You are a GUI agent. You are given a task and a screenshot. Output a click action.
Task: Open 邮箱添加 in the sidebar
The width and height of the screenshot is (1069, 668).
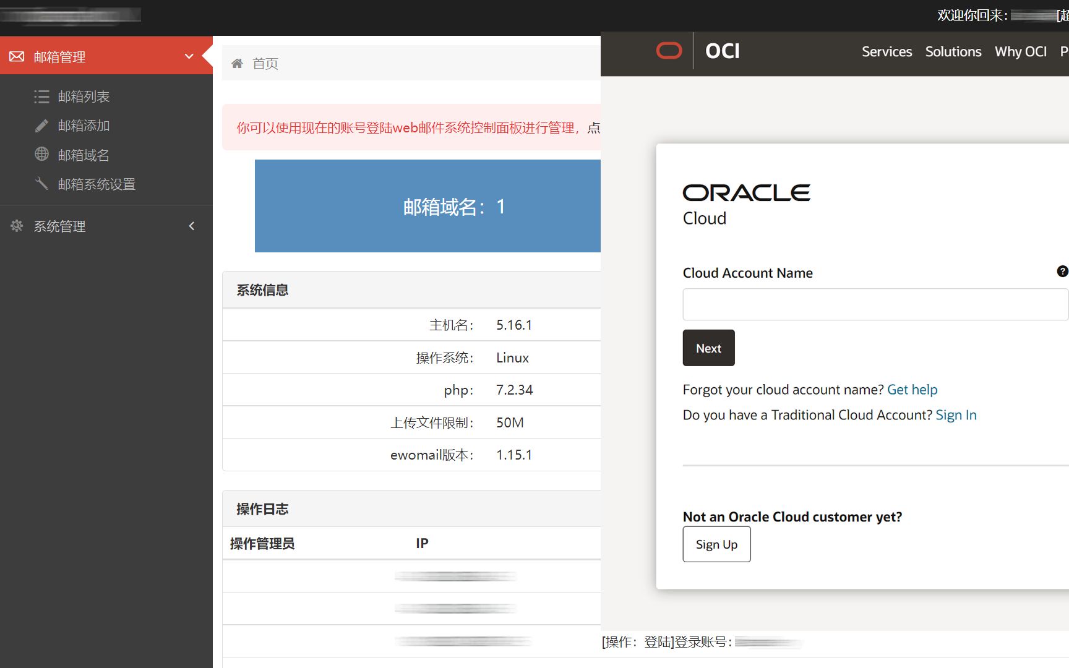click(84, 126)
